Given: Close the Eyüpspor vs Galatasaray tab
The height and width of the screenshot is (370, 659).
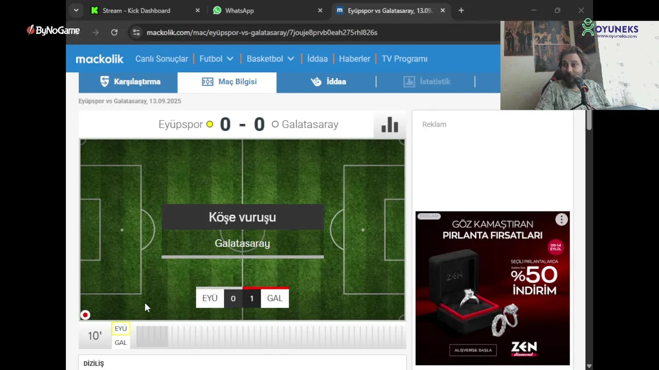Looking at the screenshot, I should (x=443, y=10).
